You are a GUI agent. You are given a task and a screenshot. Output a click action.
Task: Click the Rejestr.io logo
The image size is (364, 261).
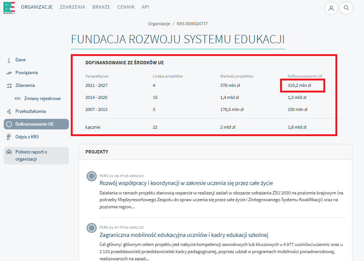tap(9, 8)
